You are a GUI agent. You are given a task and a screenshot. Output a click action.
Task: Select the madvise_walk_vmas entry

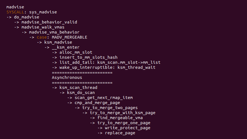[x=43, y=27]
